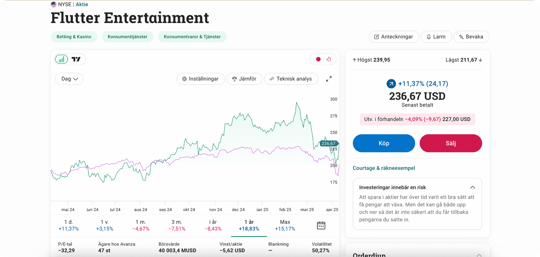Click the Konsumentvaror & Tjänster tag
540x257 pixels.
point(192,37)
